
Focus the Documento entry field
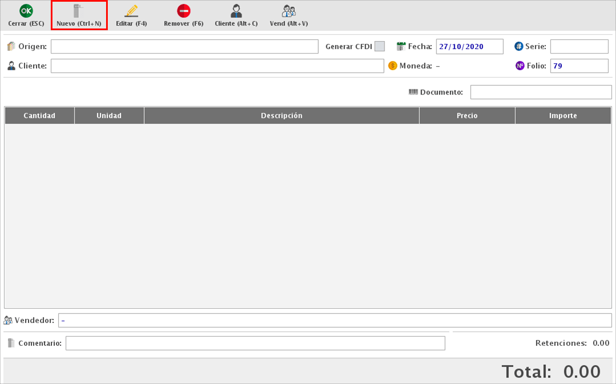pyautogui.click(x=540, y=92)
